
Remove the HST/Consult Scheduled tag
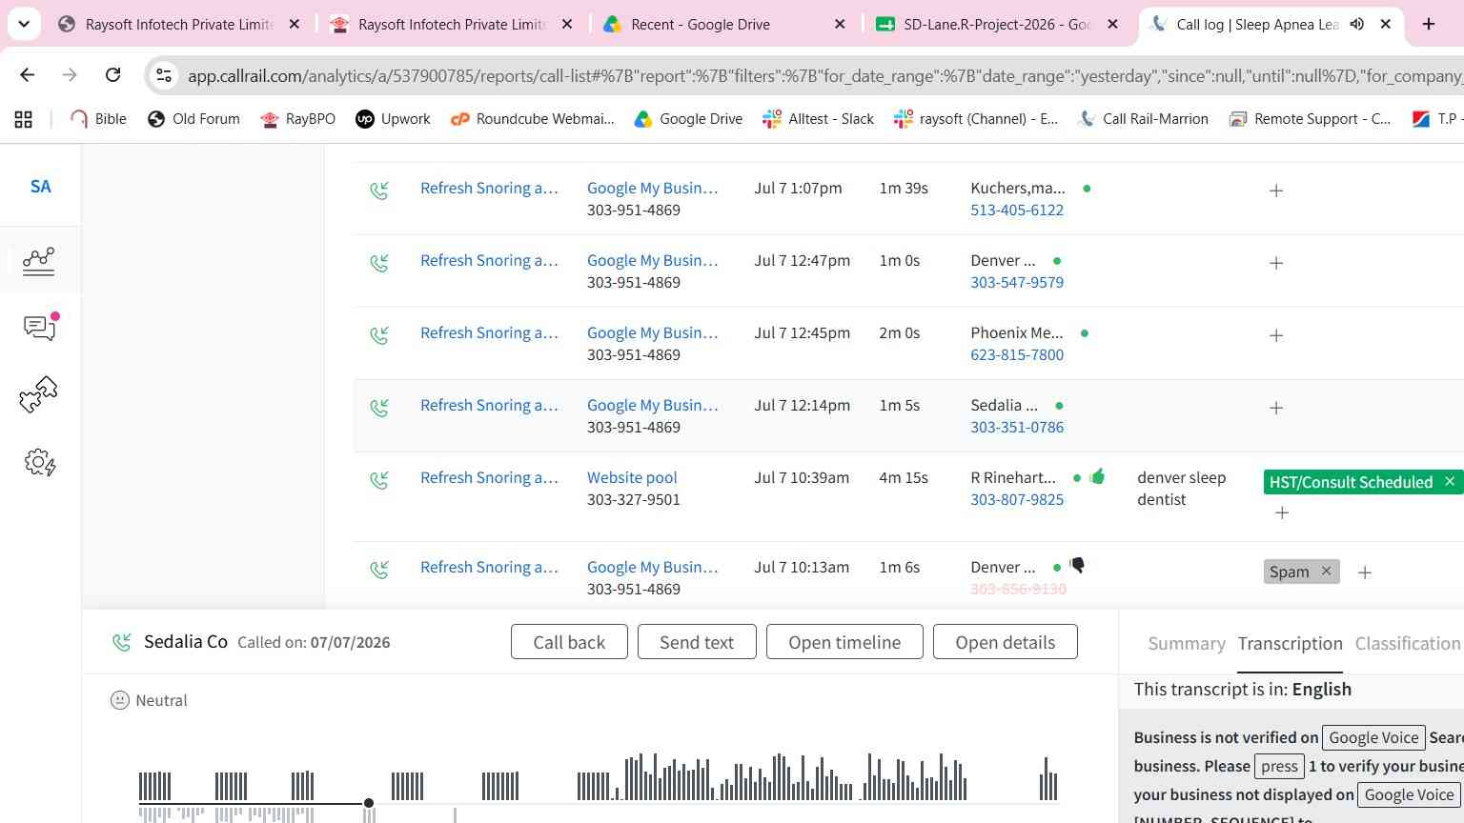click(x=1450, y=481)
